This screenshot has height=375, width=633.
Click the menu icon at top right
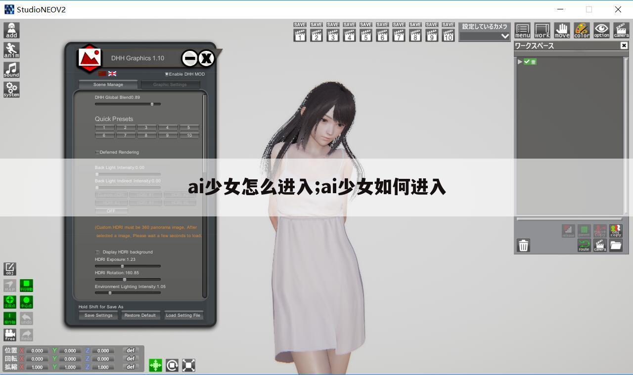tap(522, 30)
